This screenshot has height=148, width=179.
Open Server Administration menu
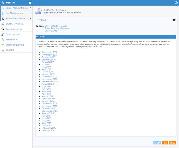17,8
